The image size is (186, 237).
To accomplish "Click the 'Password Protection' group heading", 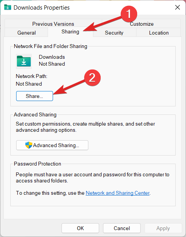I will click(x=37, y=164).
